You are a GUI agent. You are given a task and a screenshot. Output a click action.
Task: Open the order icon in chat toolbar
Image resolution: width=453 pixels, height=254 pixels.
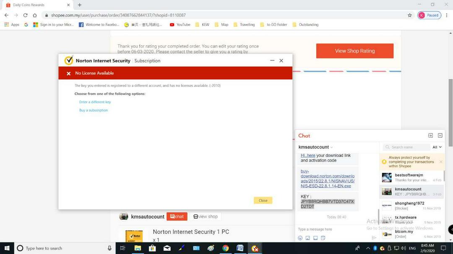click(x=323, y=238)
